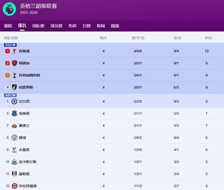Click Tottenham's 8/1 goals value
Image resolution: width=224 pixels, height=190 pixels.
(176, 75)
